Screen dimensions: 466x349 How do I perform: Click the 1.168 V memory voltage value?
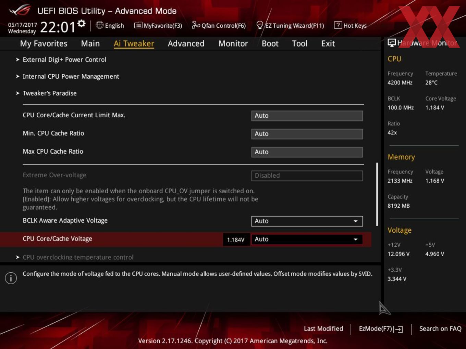435,181
